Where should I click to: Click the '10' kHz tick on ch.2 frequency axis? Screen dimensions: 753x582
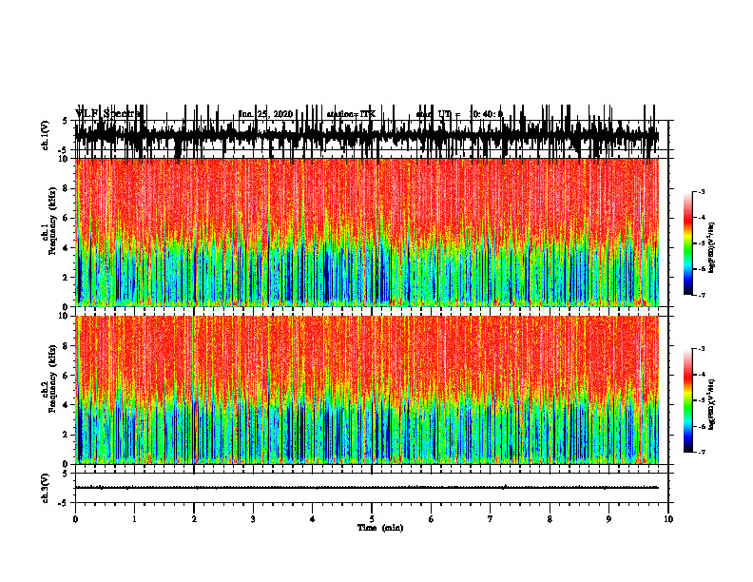64,316
